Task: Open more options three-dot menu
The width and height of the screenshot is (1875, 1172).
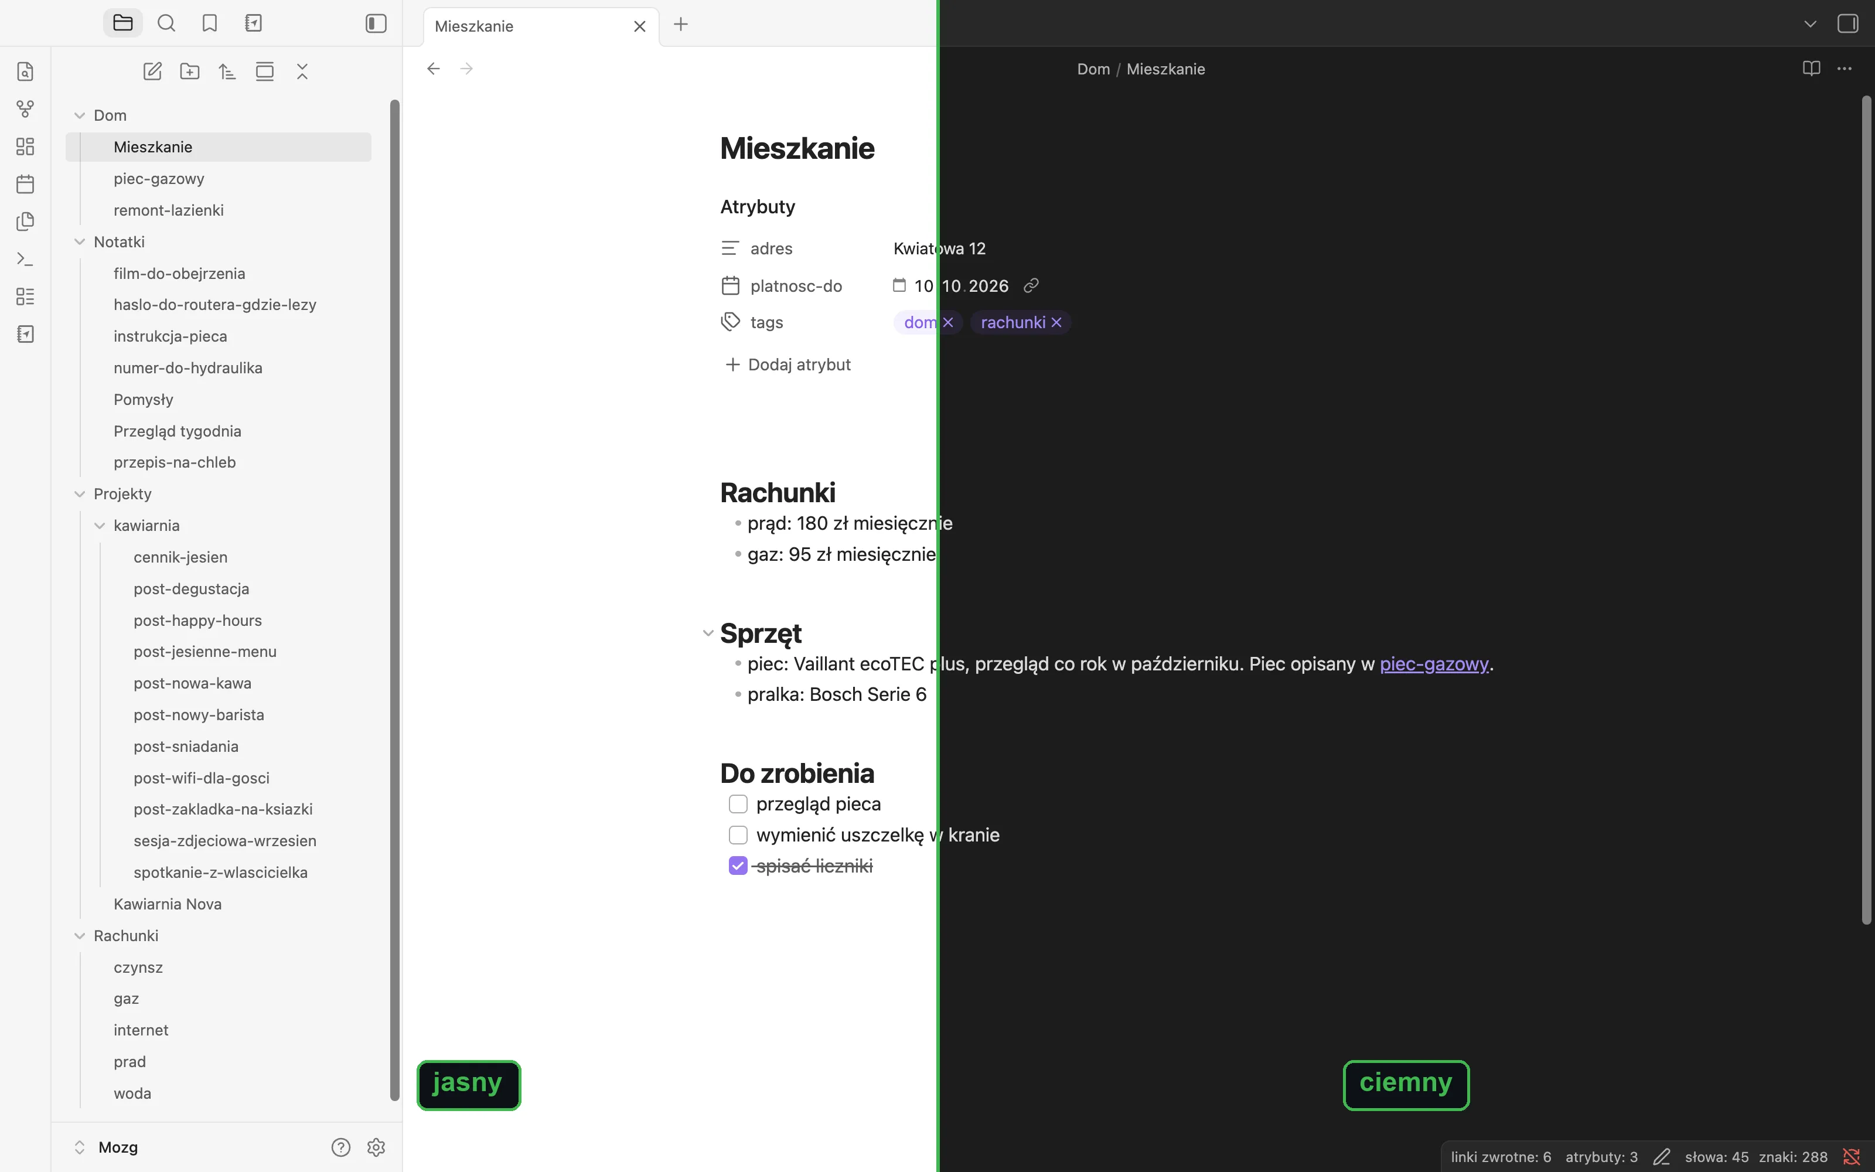Action: tap(1845, 68)
